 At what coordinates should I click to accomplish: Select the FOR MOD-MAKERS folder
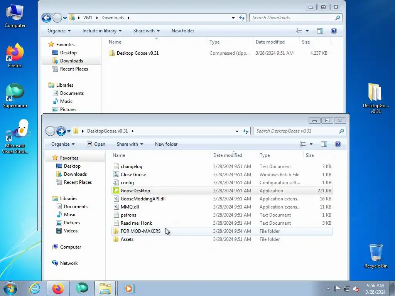pos(222,231)
